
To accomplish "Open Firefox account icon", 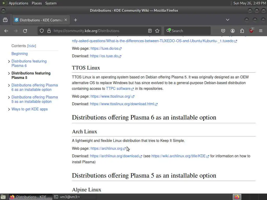I will pyautogui.click(x=233, y=31).
